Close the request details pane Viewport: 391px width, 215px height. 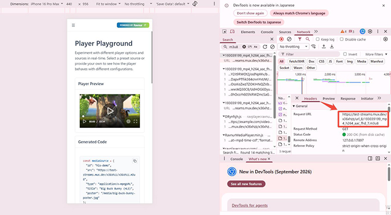(297, 98)
